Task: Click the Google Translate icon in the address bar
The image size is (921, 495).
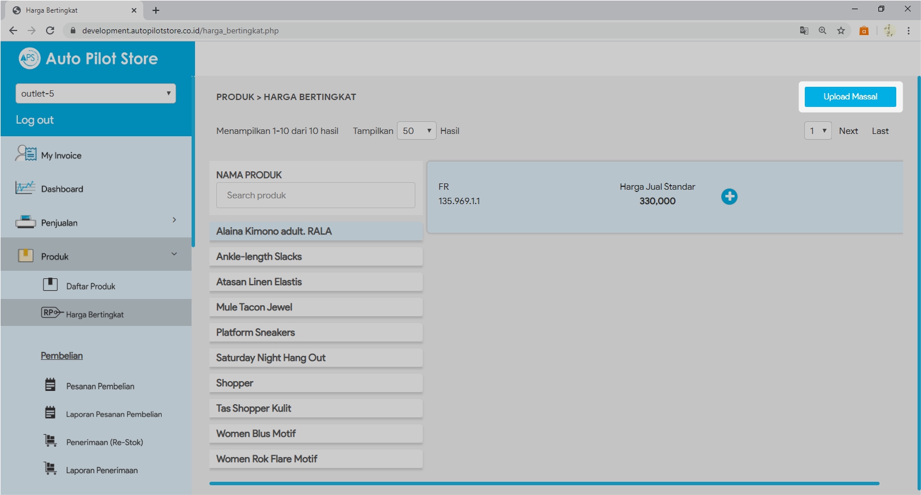Action: (x=804, y=30)
